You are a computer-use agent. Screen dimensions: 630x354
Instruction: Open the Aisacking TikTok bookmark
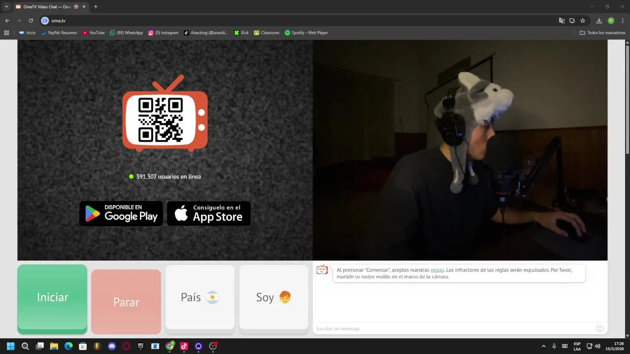[206, 32]
